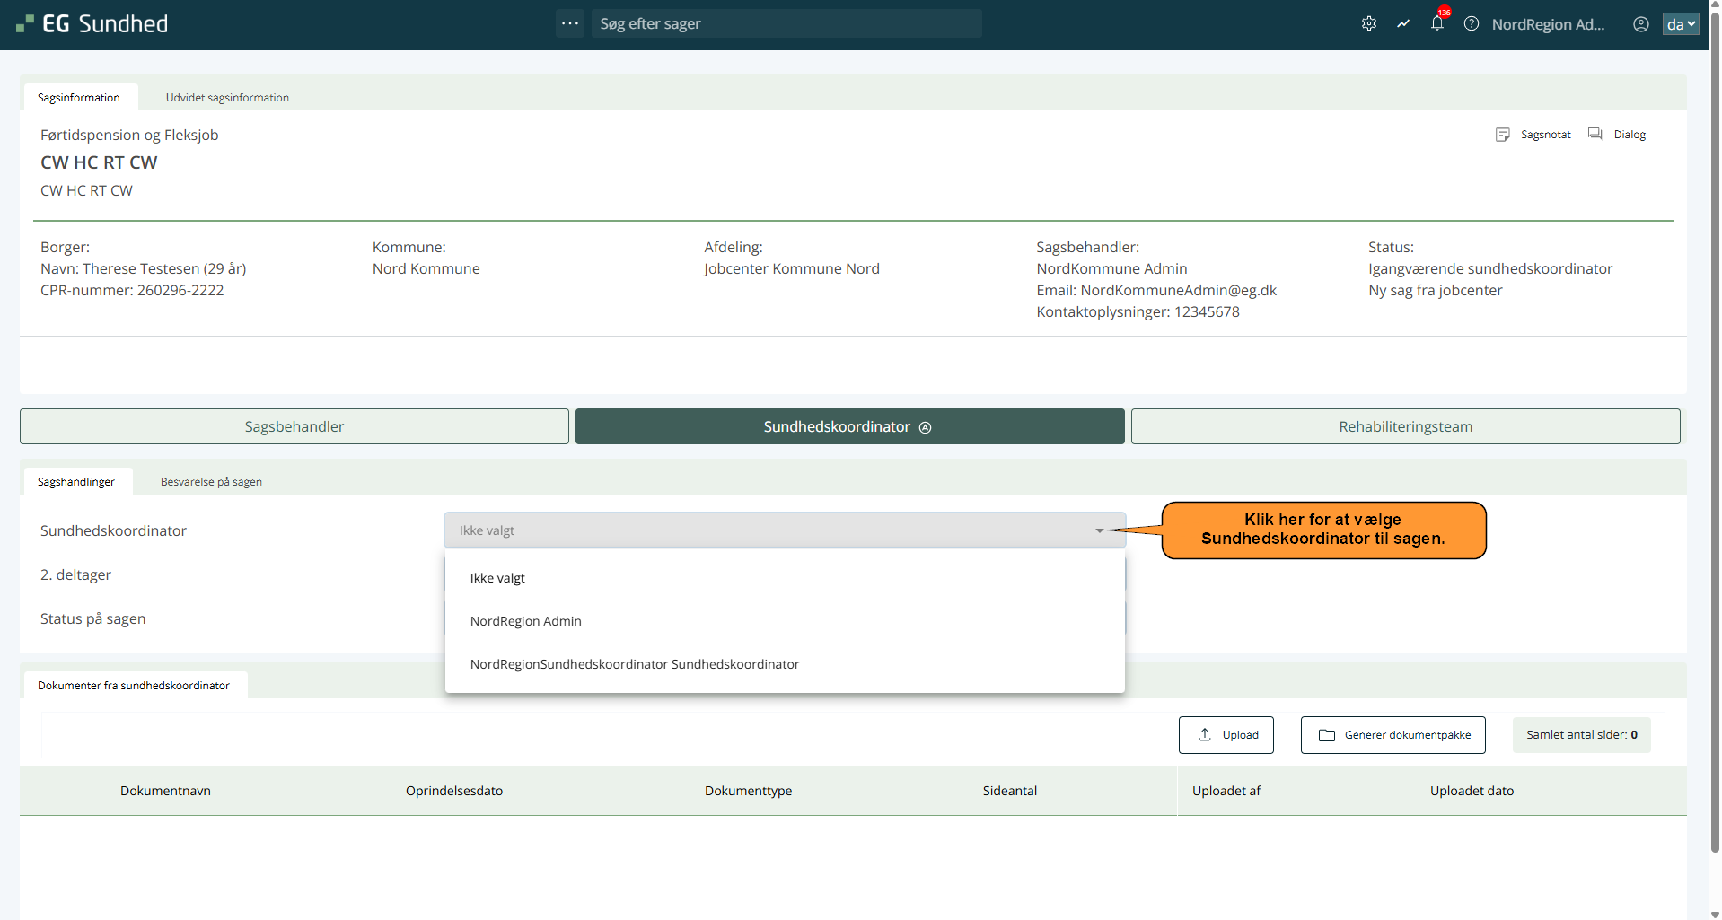Switch to the Rehabiliteringsteam section
The width and height of the screenshot is (1722, 920).
[x=1405, y=426]
